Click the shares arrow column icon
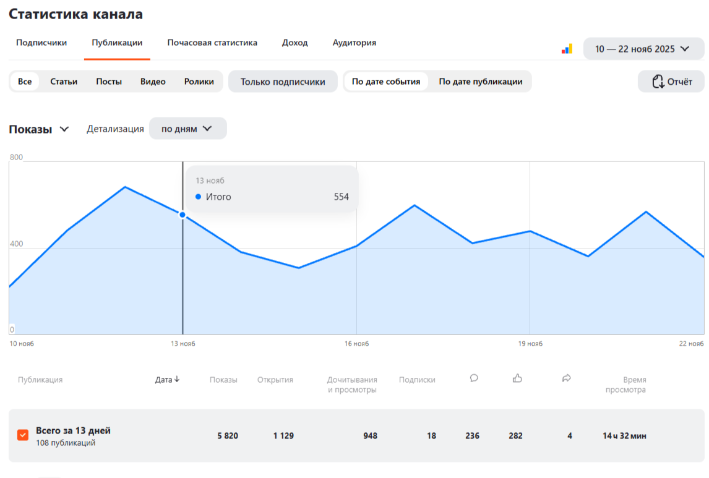This screenshot has width=709, height=478. pos(567,378)
